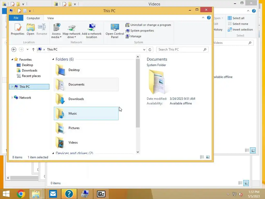Screen dimensions: 265x199
Task: Open address bar history dropdown
Action: 144,49
